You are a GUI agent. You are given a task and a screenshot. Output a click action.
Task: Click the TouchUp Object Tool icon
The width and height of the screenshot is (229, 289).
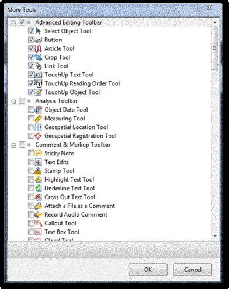pos(38,92)
